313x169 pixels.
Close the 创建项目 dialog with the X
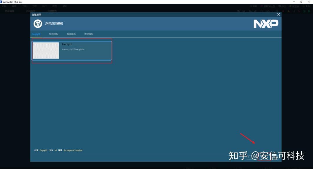(x=279, y=14)
